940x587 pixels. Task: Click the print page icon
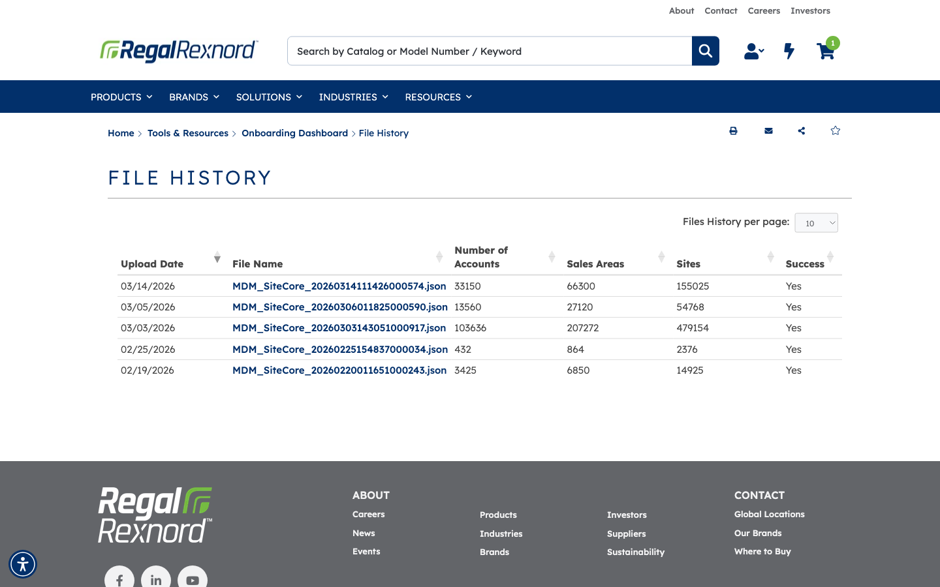(x=733, y=131)
